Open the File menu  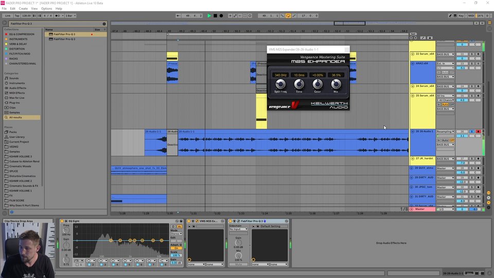[4, 9]
